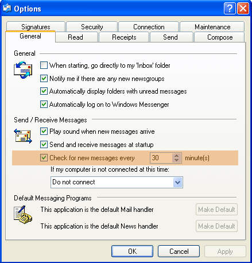Click Make Default for Mail handler
252x263 pixels.
216,210
